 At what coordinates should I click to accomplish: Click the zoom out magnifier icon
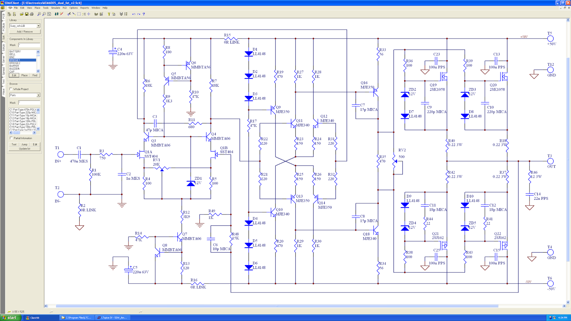[x=44, y=14]
